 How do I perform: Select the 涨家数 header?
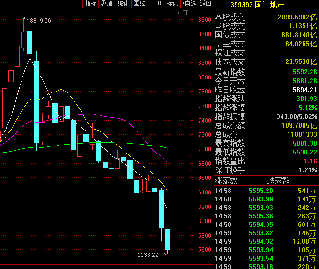point(226,180)
